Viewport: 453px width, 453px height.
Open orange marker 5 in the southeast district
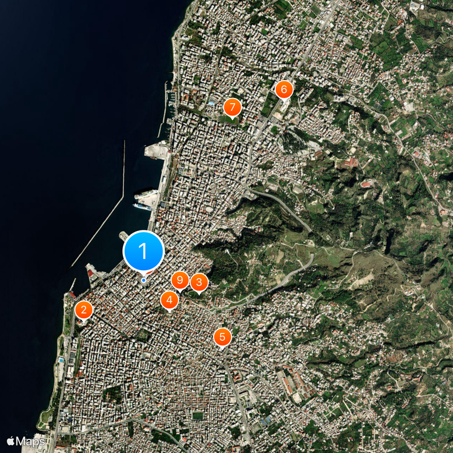pyautogui.click(x=222, y=336)
